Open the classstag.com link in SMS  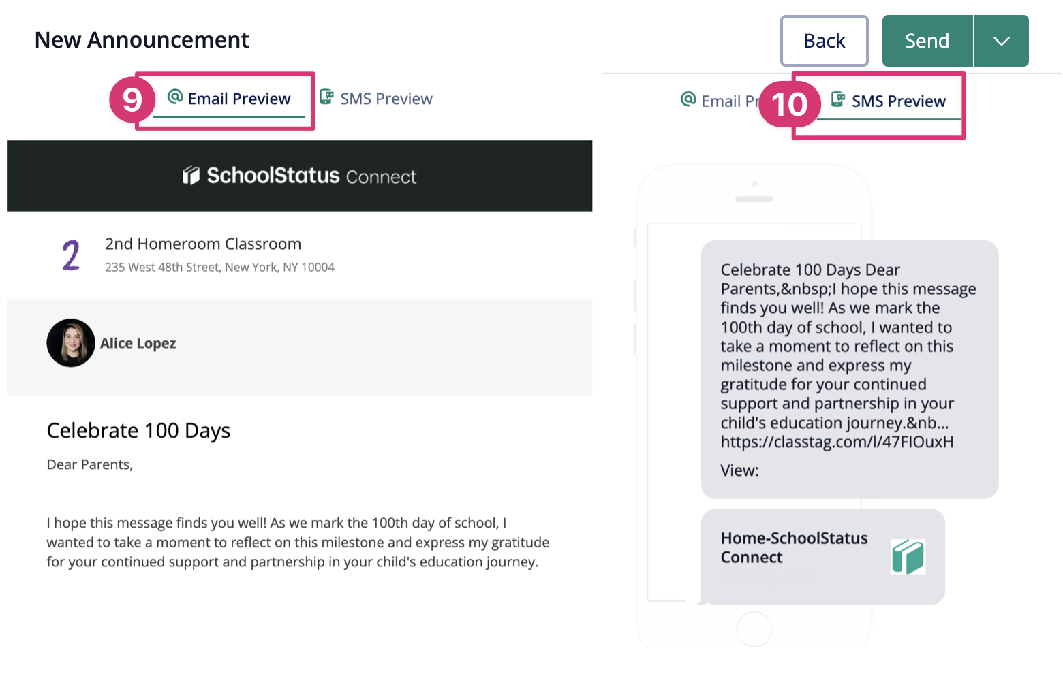click(x=837, y=442)
